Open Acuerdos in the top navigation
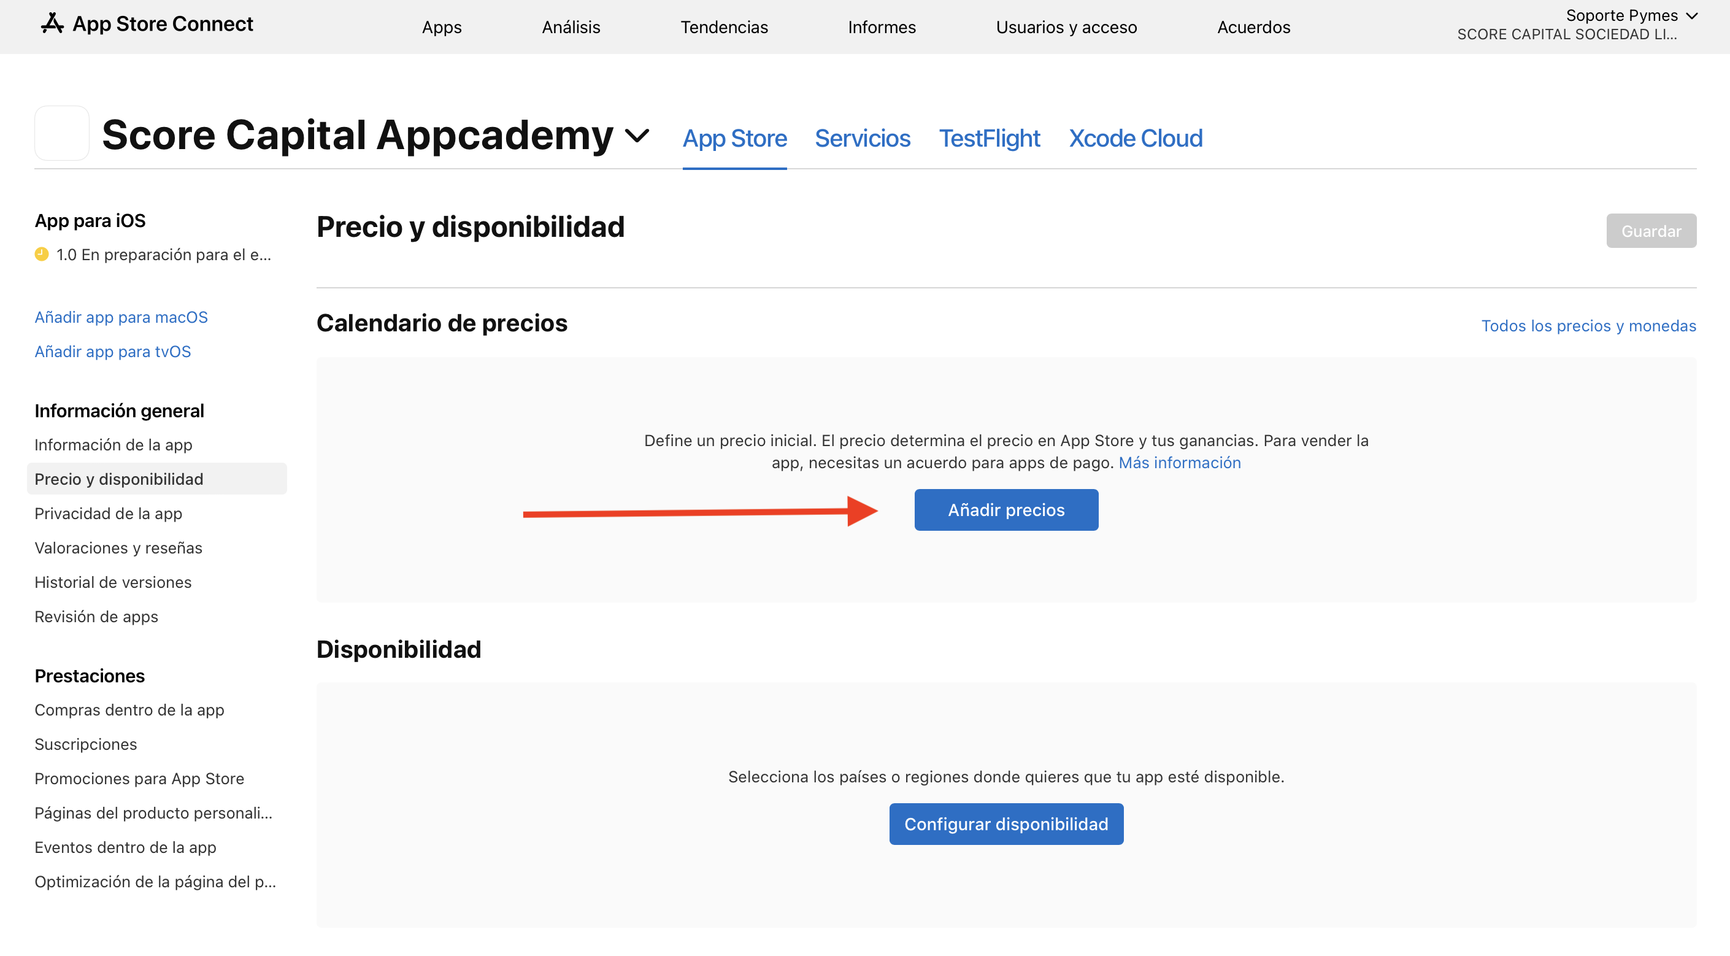This screenshot has height=956, width=1730. coord(1254,27)
